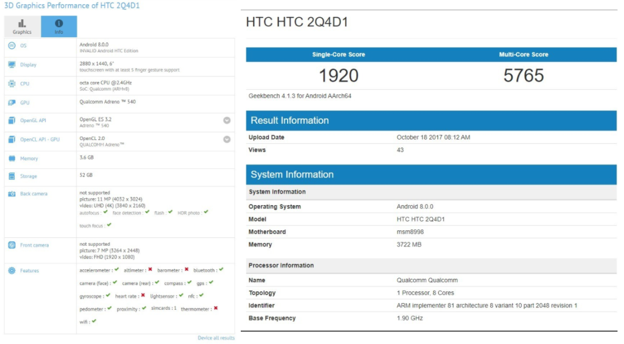Click the Single-Core Score header
Image resolution: width=624 pixels, height=344 pixels.
tap(338, 54)
